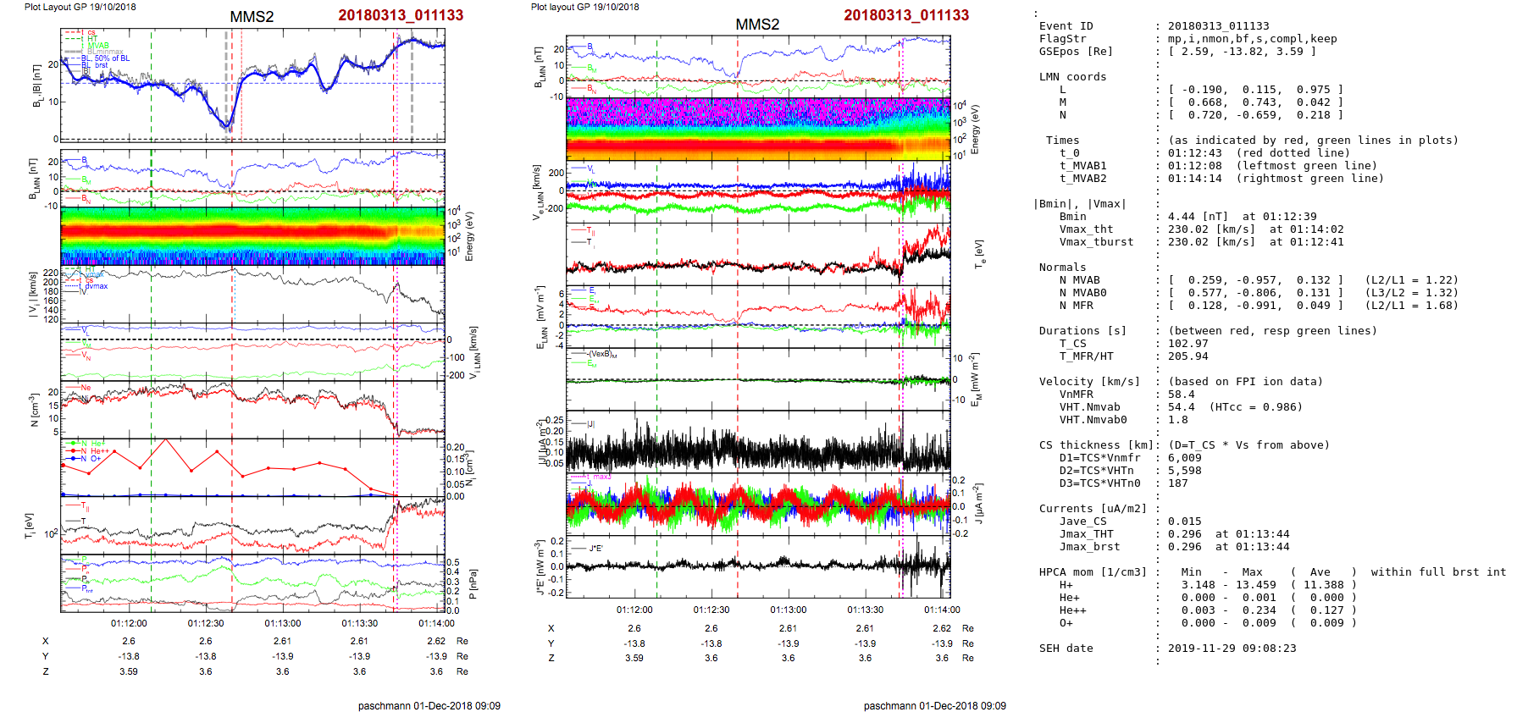Click D3 thickness value '187'

pos(1178,483)
